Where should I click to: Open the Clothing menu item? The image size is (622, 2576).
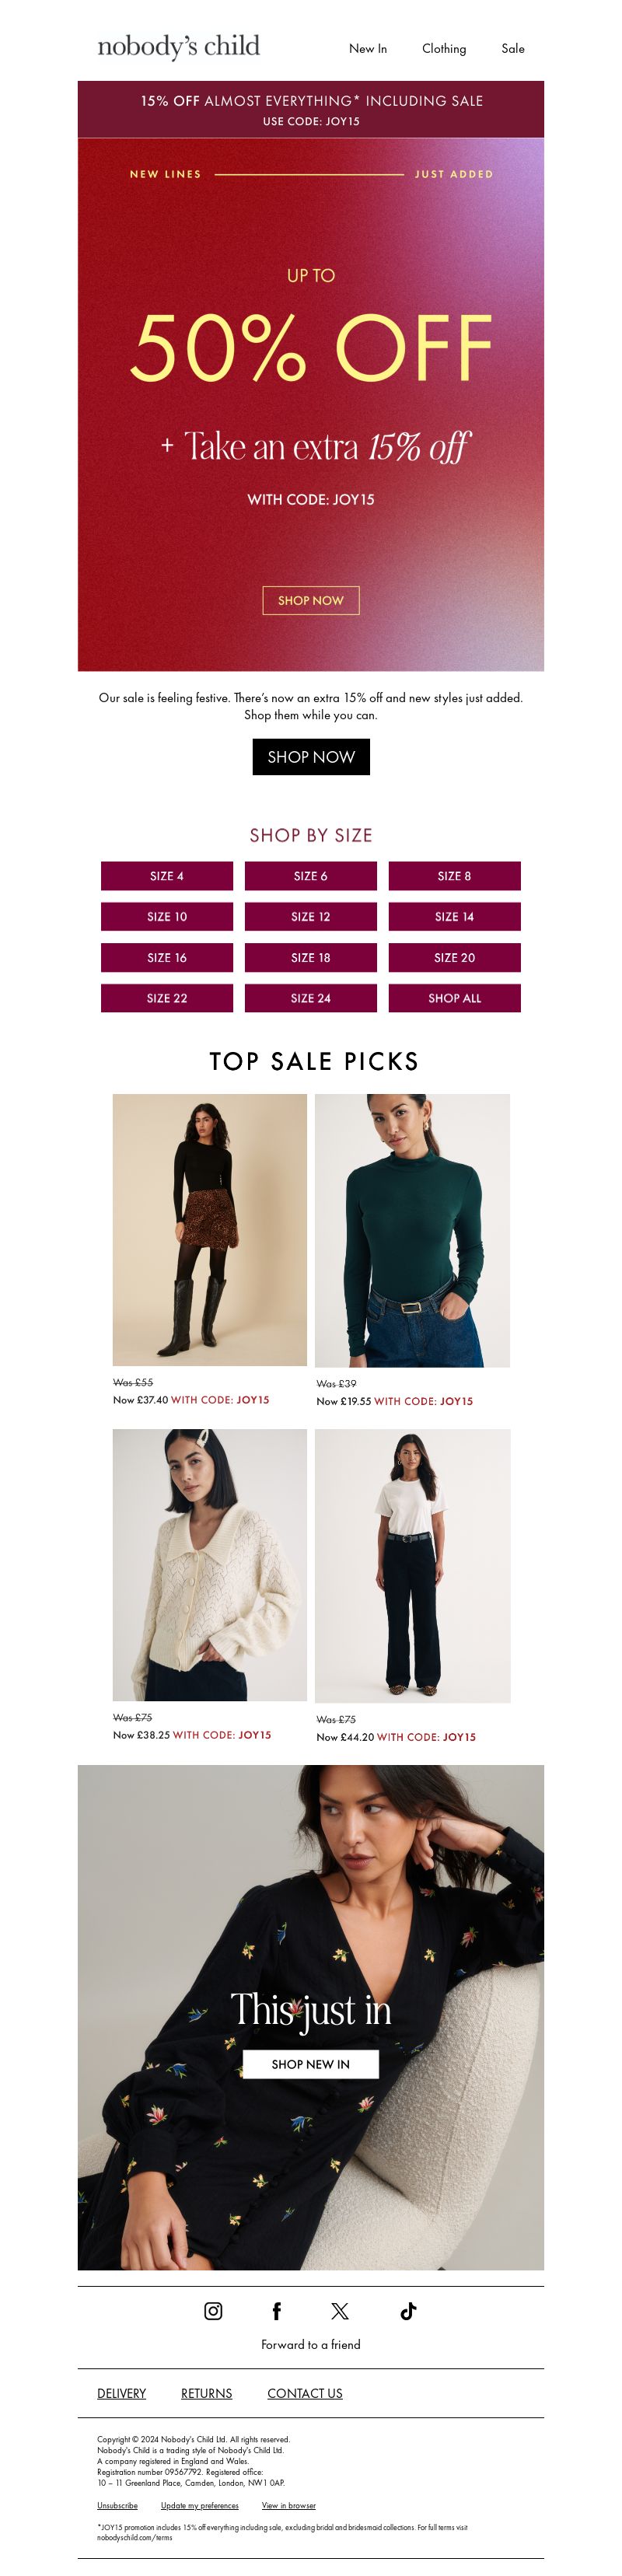444,48
